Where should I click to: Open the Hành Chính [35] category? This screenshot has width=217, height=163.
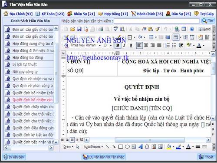[147, 14]
